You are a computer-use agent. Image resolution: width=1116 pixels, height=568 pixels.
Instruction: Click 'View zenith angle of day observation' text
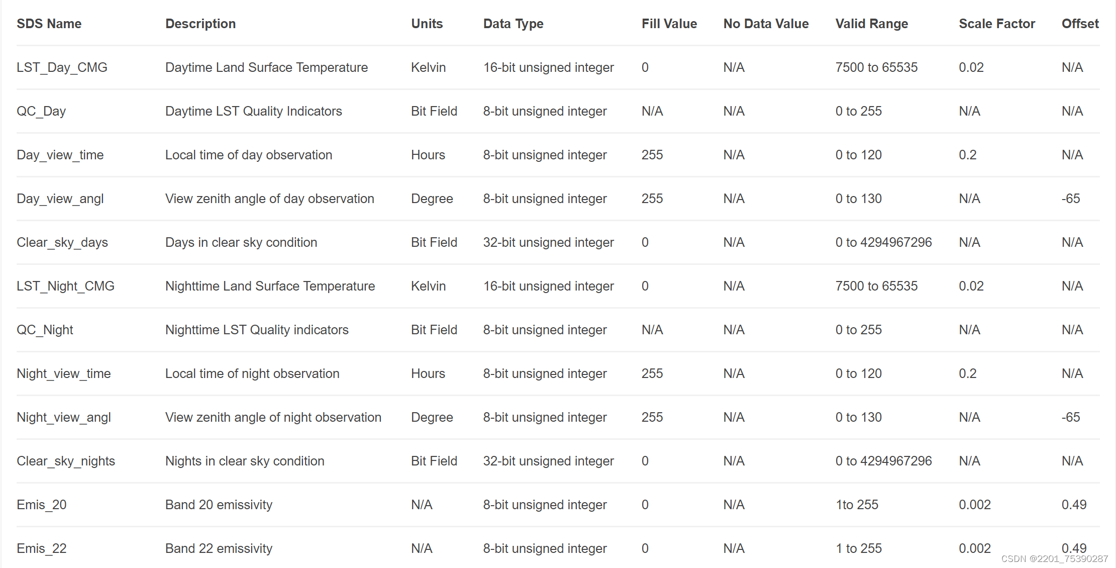tap(269, 199)
